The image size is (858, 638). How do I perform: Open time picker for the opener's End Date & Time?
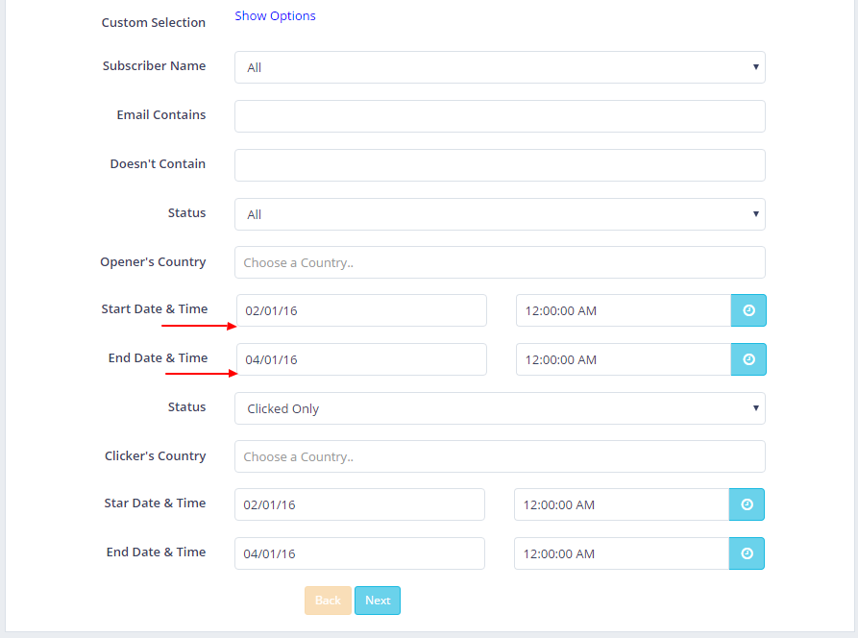tap(748, 359)
